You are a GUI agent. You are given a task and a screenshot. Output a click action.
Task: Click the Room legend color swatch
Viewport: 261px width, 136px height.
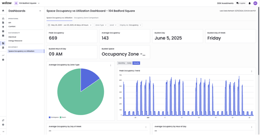pyautogui.click(x=60, y=117)
